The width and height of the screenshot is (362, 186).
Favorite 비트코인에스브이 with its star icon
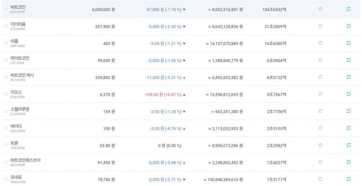click(6, 162)
